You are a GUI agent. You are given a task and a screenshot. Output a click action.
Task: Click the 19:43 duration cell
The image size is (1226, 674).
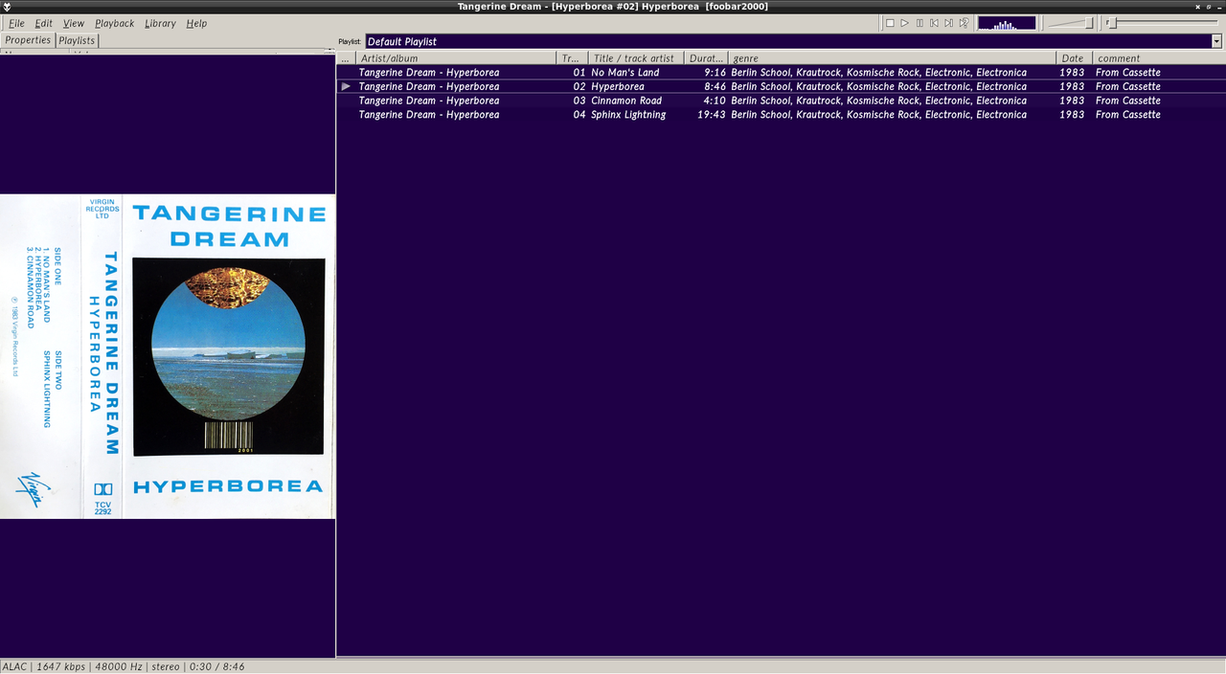[712, 114]
